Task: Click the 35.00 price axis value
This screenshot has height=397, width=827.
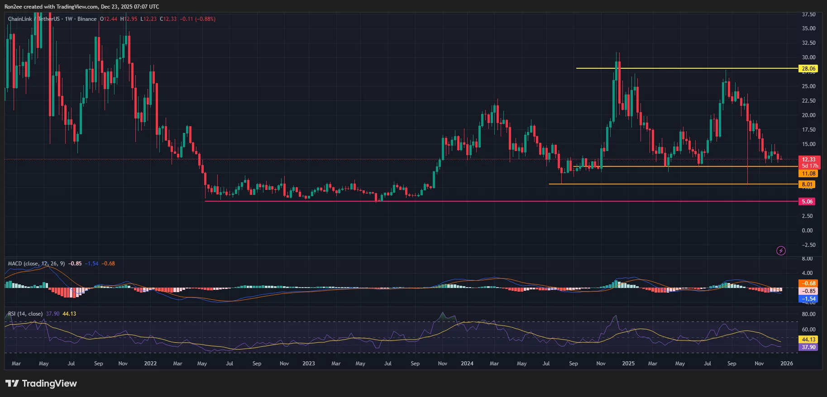Action: pyautogui.click(x=808, y=28)
